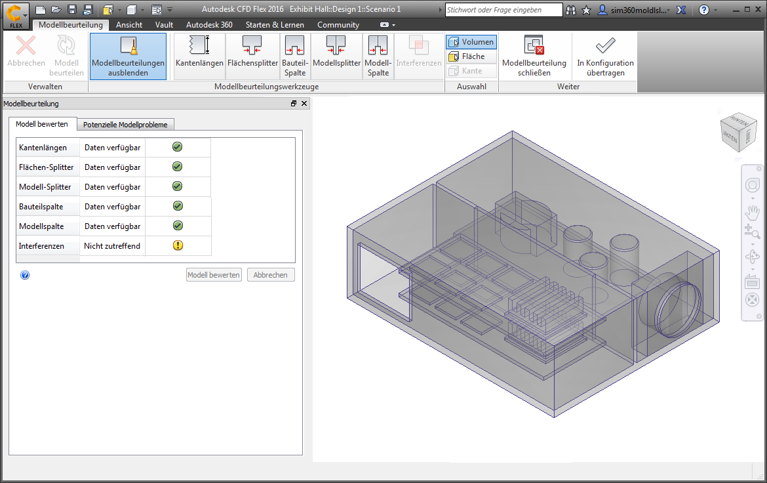The height and width of the screenshot is (483, 767).
Task: Click the Abbrechen button in the panel
Action: click(271, 275)
